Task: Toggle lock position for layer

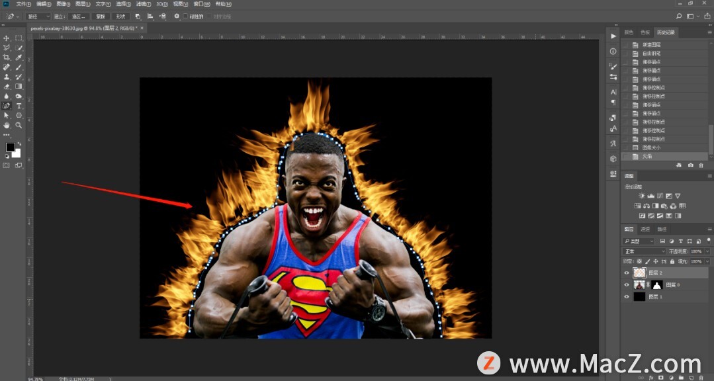Action: coord(656,262)
